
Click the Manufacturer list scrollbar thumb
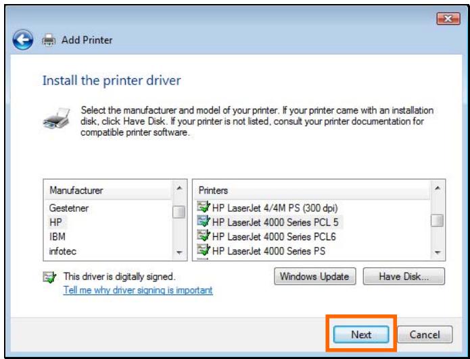pos(179,212)
